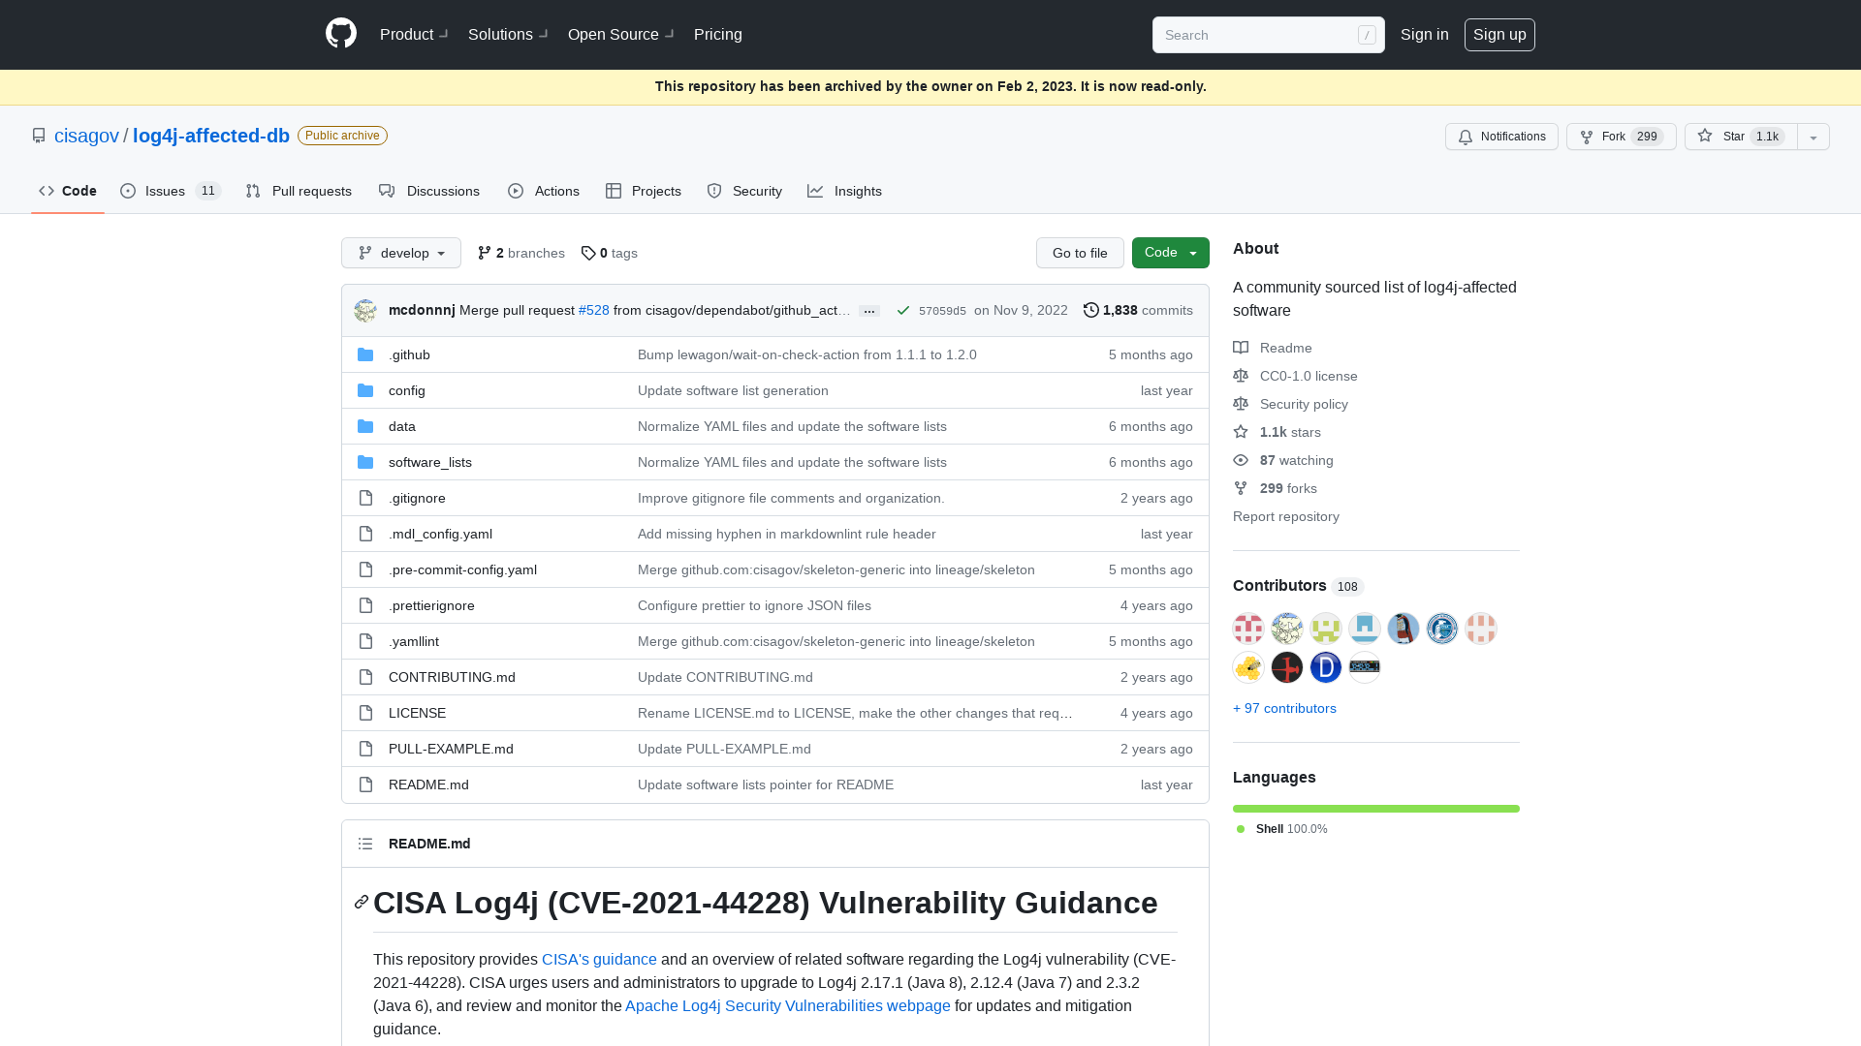This screenshot has height=1046, width=1861.
Task: Click the Sign in link
Action: [1425, 34]
